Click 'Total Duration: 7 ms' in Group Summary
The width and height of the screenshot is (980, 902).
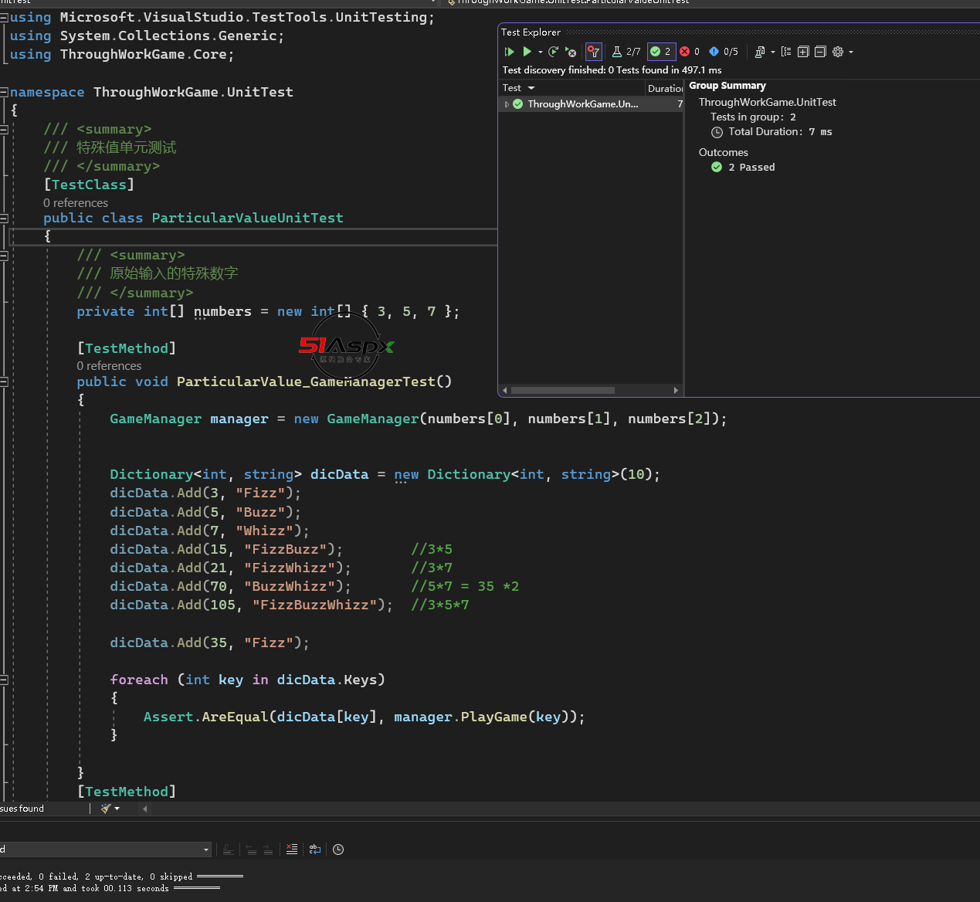780,132
